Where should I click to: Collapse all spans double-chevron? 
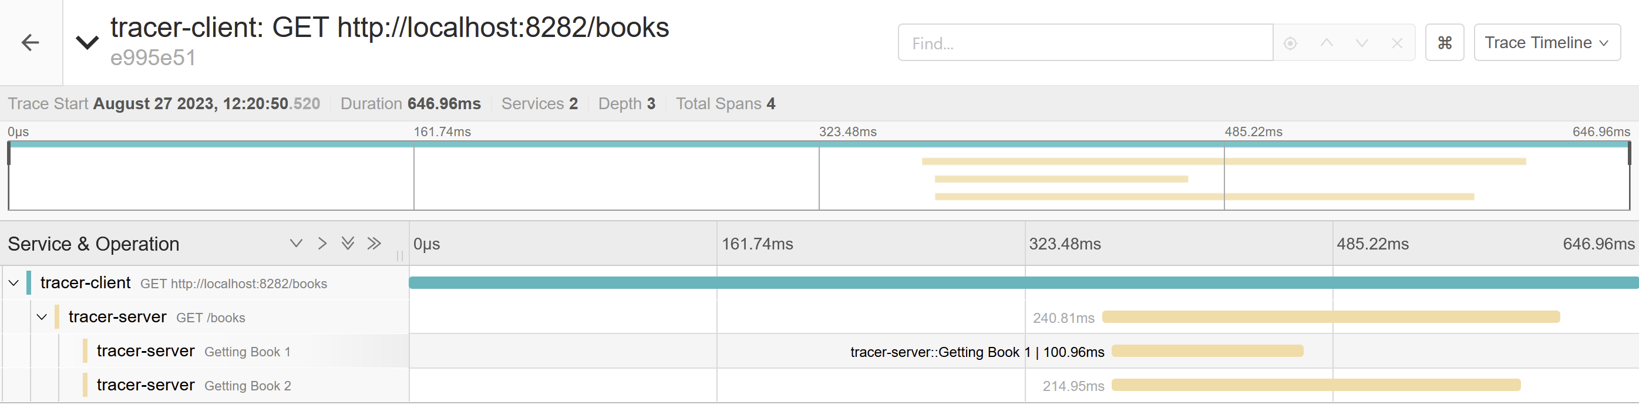pos(374,244)
